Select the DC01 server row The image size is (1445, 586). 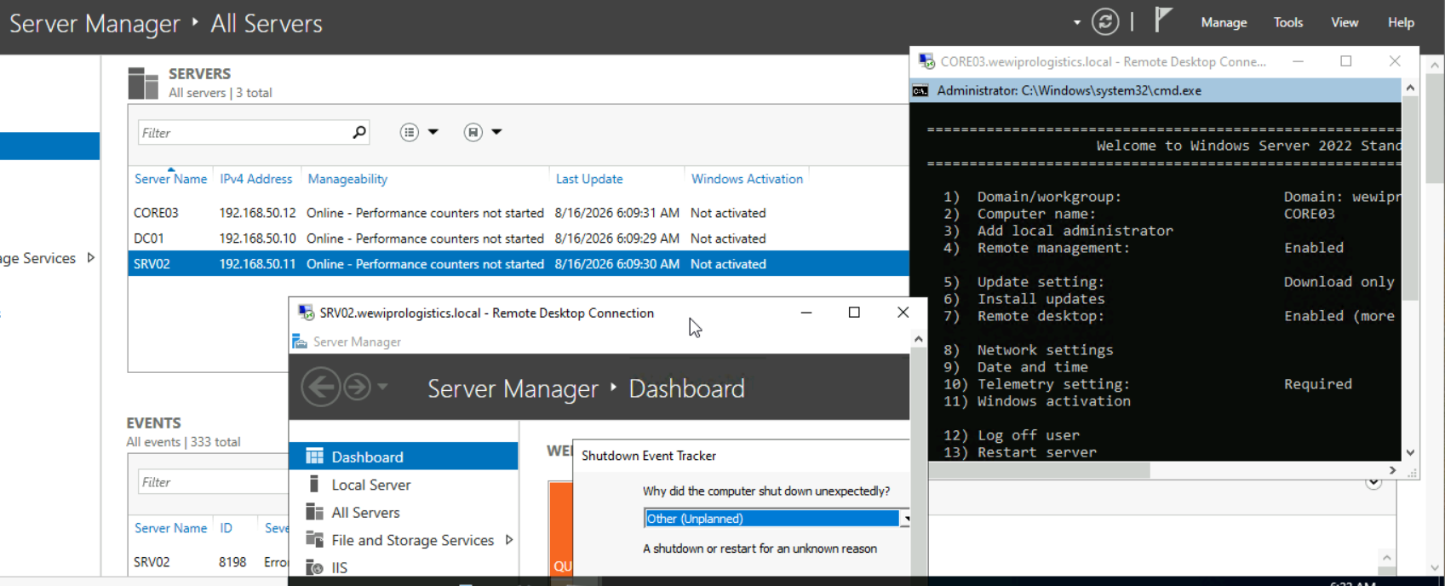(519, 238)
